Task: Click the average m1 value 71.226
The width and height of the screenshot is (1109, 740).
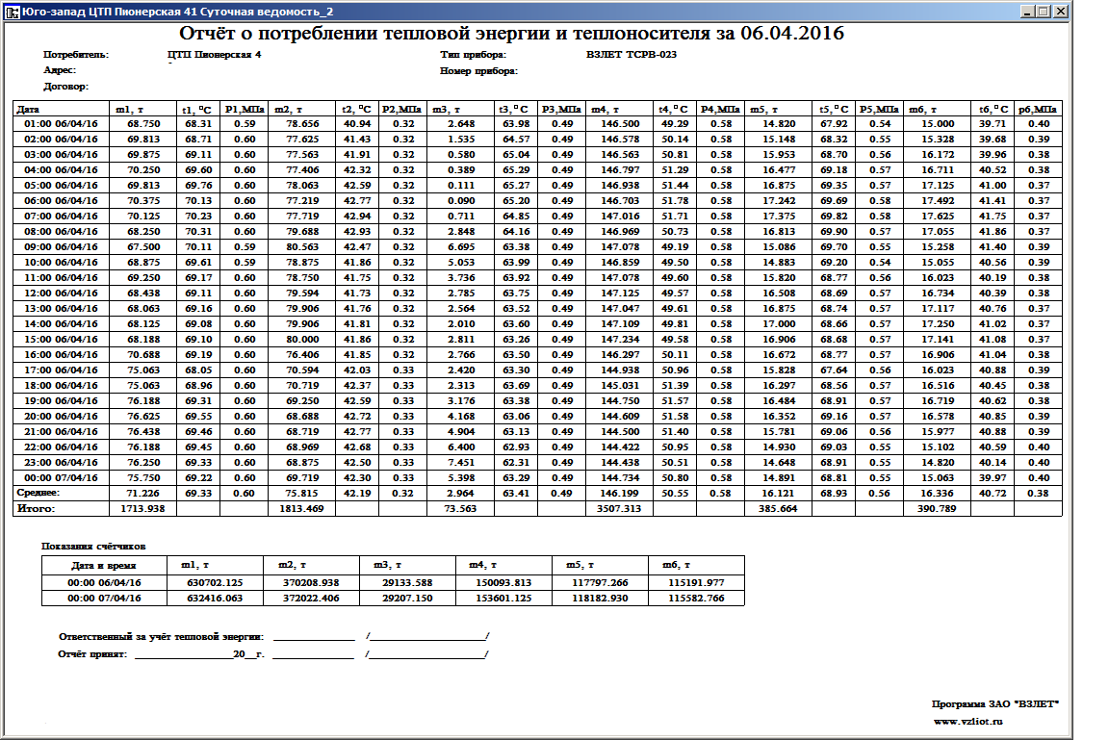Action: pos(142,494)
